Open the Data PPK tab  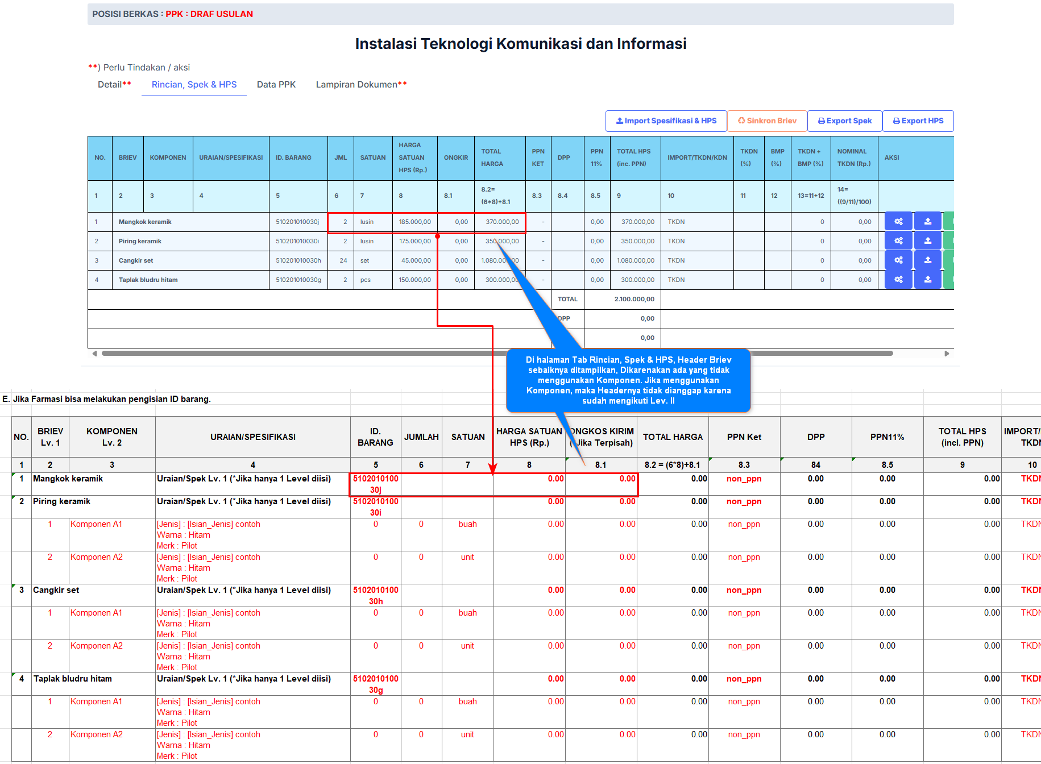[x=276, y=85]
